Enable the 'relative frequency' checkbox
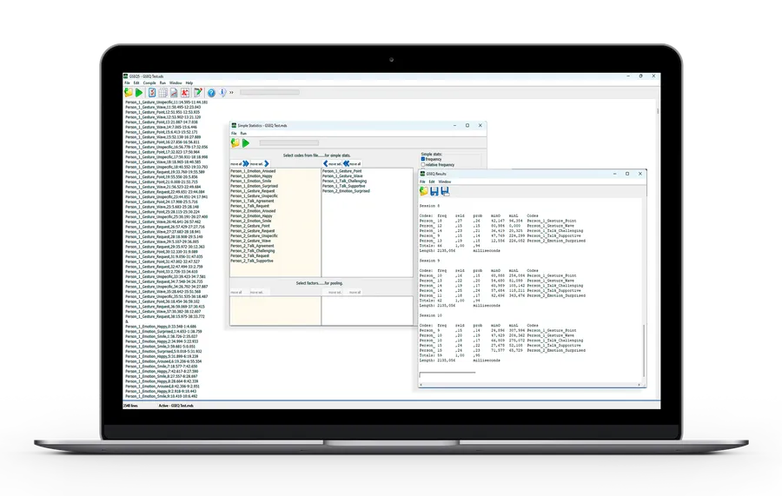This screenshot has height=496, width=782. (423, 164)
